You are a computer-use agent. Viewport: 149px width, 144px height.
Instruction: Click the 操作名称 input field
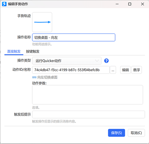[x=74, y=37]
